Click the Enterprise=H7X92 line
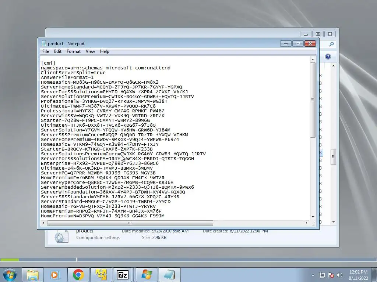 tap(99, 163)
